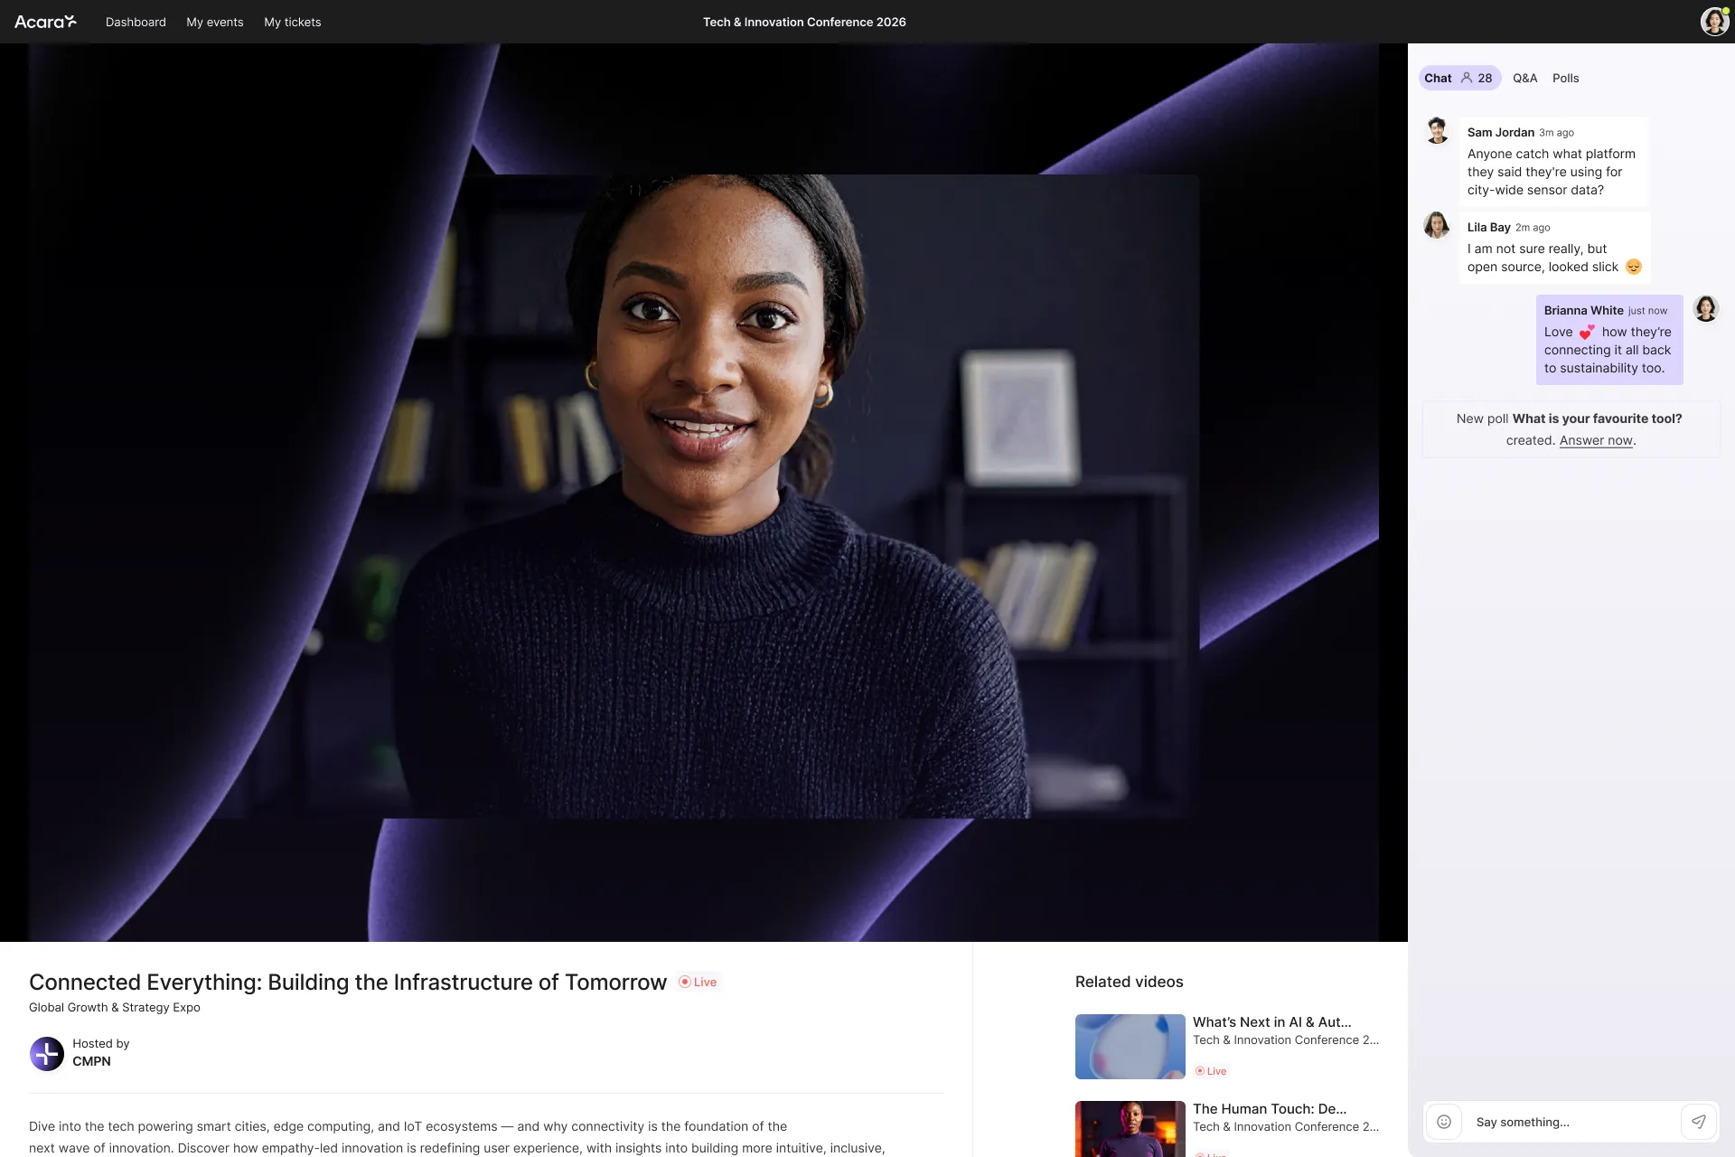
Task: Click Sam Jordan's chat avatar
Action: point(1437,131)
